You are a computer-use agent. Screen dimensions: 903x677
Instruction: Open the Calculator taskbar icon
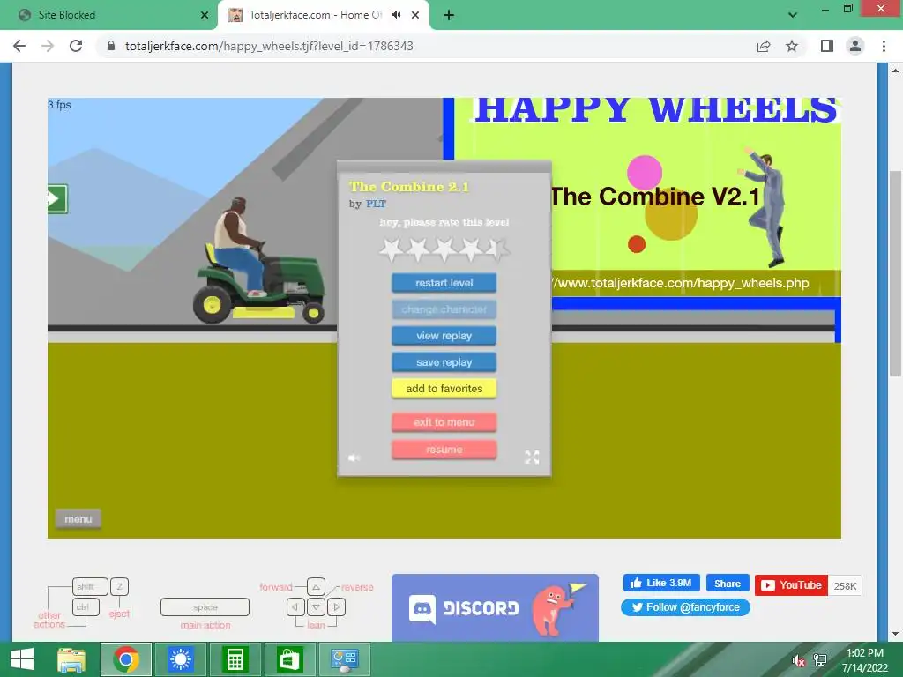click(235, 659)
